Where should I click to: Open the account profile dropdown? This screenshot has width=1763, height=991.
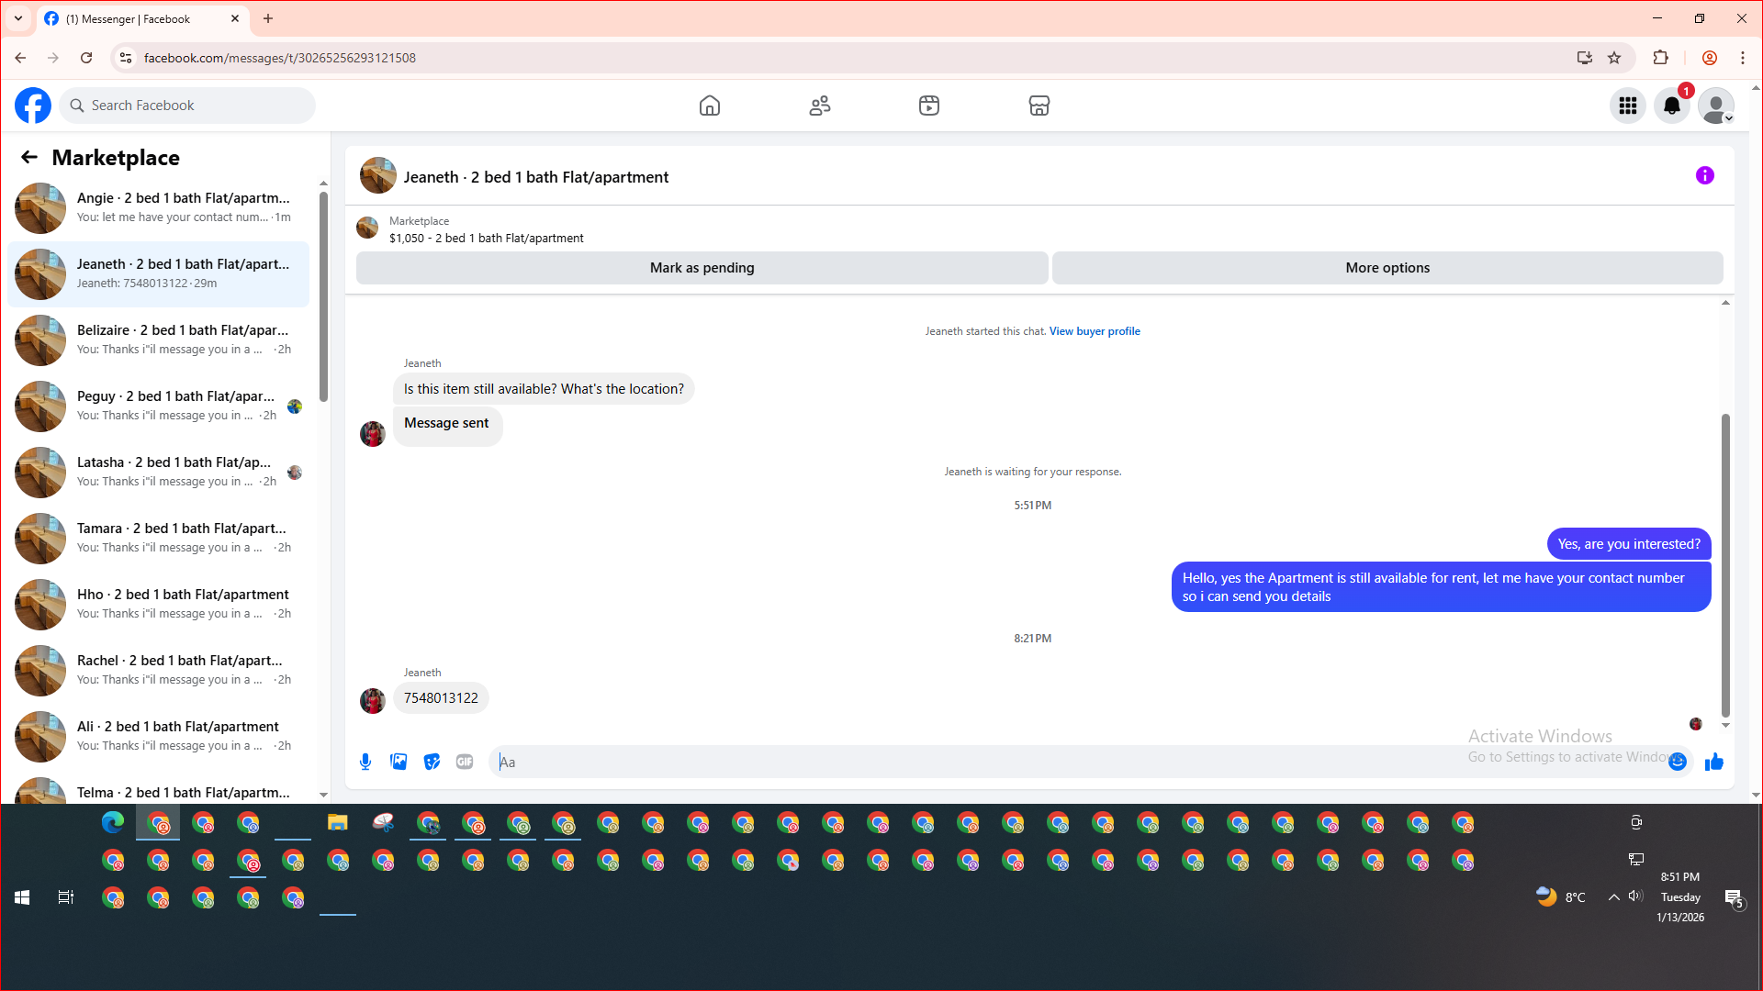1715,106
